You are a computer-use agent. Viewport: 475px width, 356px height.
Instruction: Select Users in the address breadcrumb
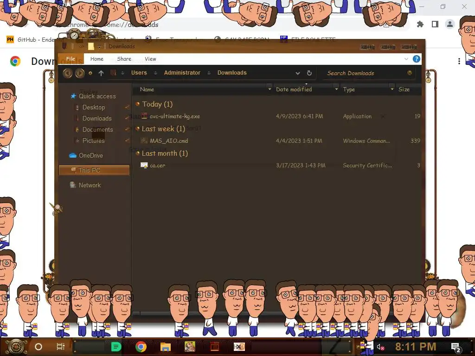pyautogui.click(x=139, y=73)
